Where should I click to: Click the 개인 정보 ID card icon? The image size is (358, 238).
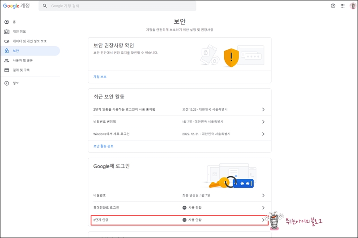coord(7,31)
